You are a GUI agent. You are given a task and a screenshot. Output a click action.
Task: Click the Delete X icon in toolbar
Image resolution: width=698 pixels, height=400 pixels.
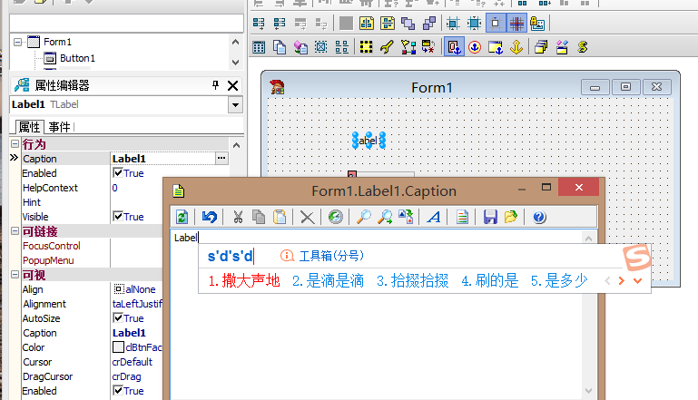[x=307, y=217]
